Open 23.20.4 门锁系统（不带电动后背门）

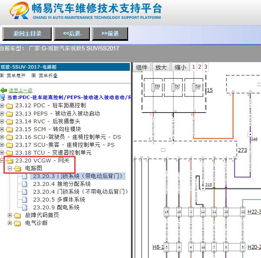point(80,192)
